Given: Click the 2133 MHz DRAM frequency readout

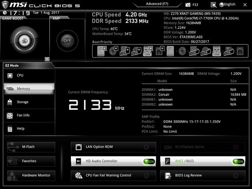Looking at the screenshot, I should [x=96, y=105].
